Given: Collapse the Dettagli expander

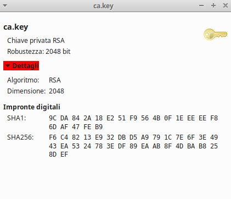Looking at the screenshot, I should pos(21,66).
